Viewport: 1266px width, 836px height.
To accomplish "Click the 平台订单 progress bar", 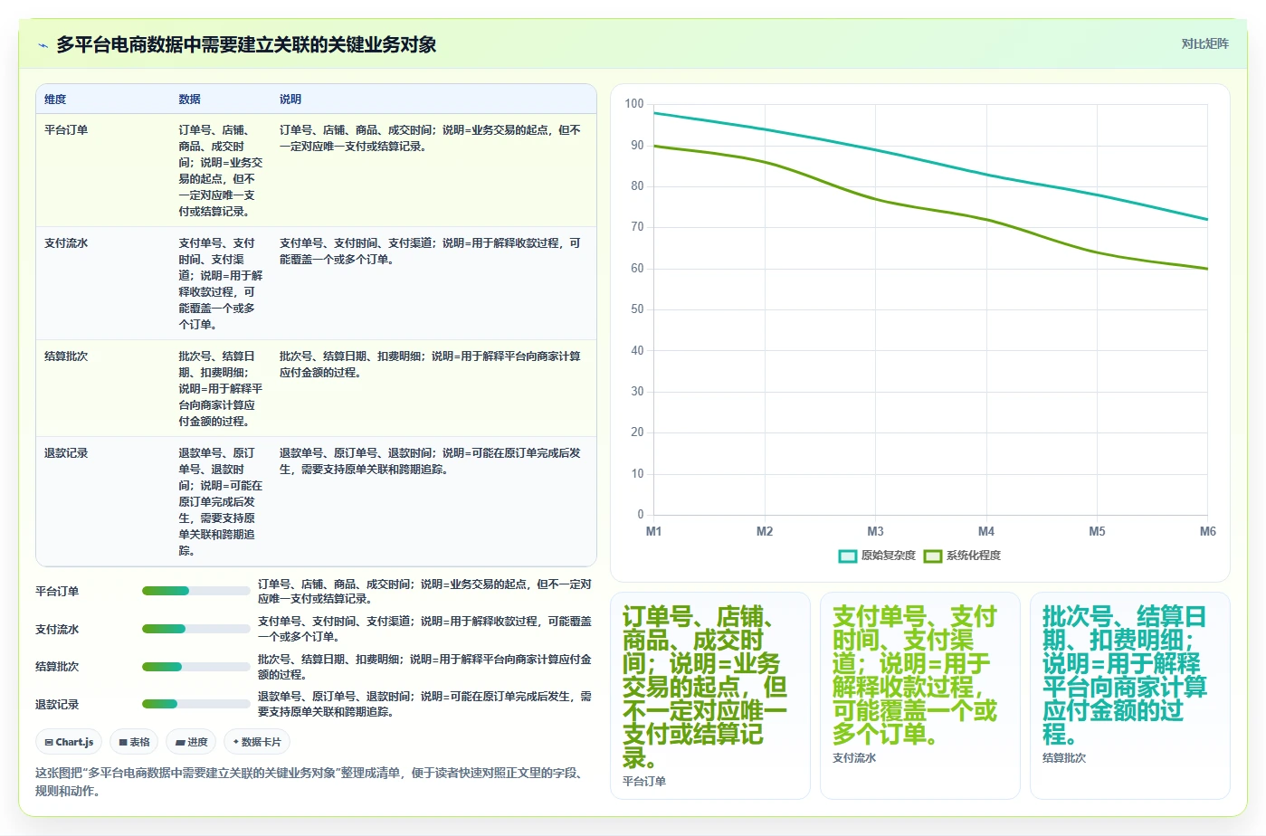I will pos(195,591).
